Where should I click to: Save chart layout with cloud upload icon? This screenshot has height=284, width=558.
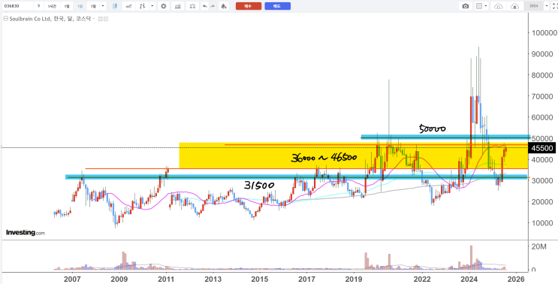(x=514, y=6)
